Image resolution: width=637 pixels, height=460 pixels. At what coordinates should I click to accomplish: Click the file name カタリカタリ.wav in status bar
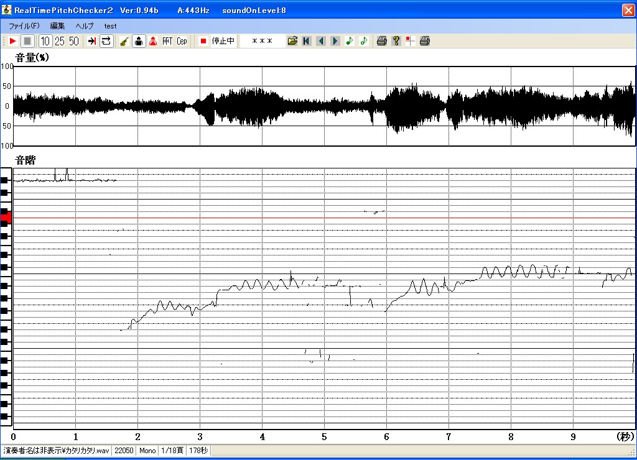click(x=87, y=451)
